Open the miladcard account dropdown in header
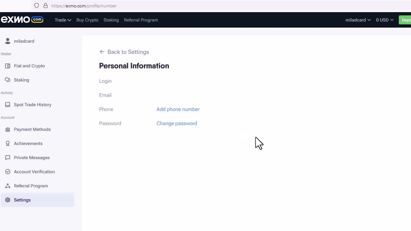Screen dimensions: 411x231 tap(358, 20)
